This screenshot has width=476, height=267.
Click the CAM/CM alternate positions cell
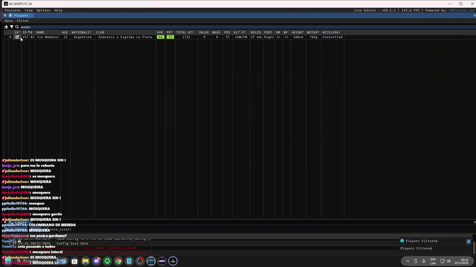pyautogui.click(x=241, y=37)
